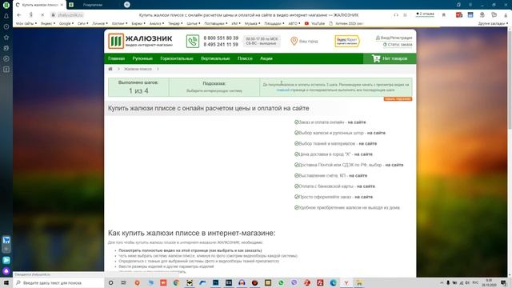Screen dimensions: 512x288
Task: Click Жалюзник logo in site header
Action: pos(141,41)
